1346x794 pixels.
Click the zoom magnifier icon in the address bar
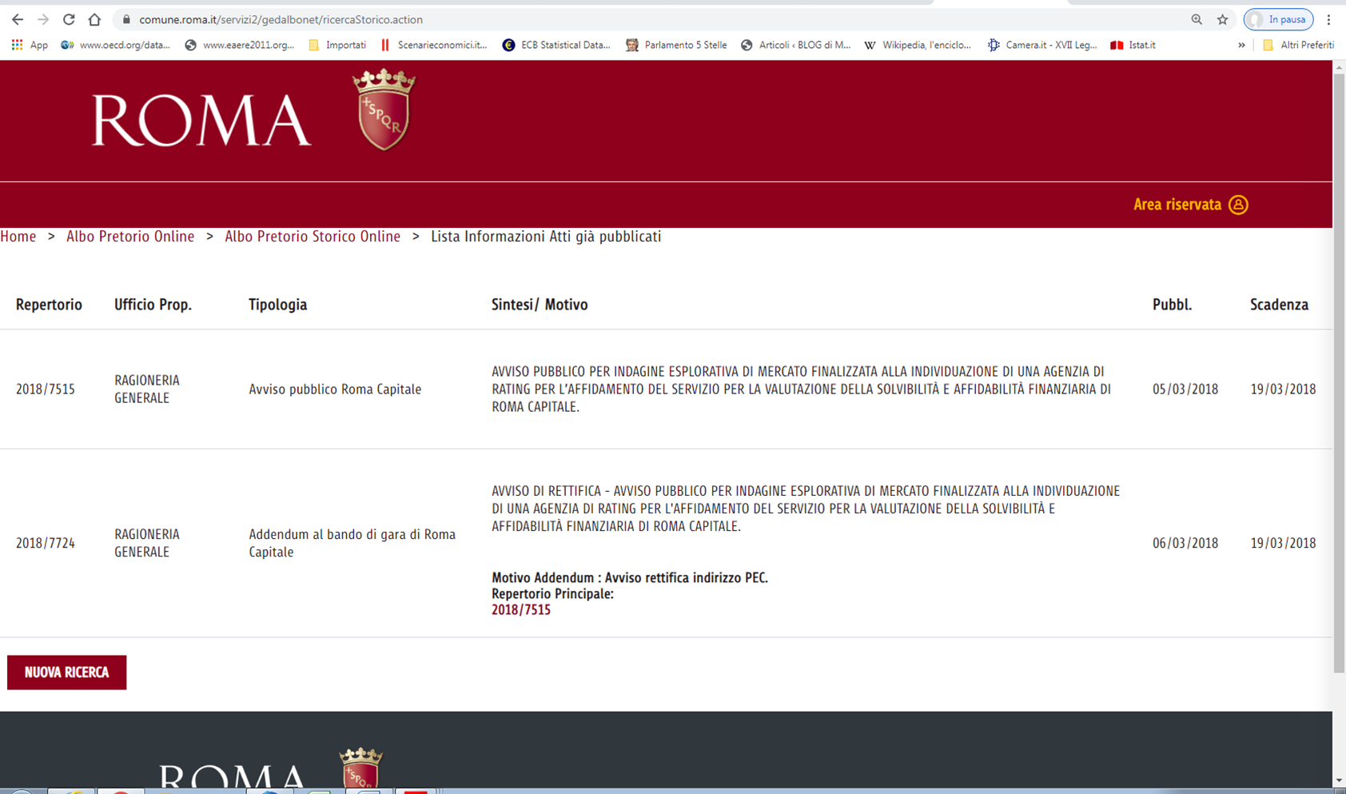(1197, 19)
